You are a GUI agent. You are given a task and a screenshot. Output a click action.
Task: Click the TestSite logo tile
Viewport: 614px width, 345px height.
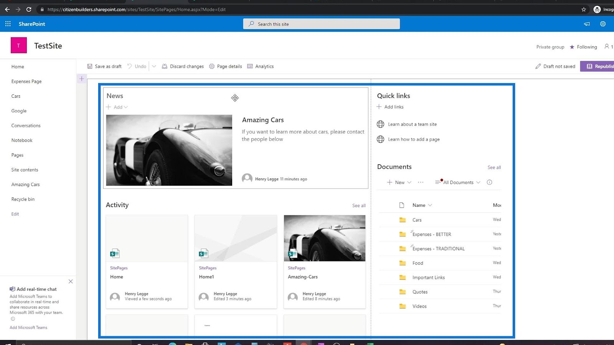click(18, 46)
